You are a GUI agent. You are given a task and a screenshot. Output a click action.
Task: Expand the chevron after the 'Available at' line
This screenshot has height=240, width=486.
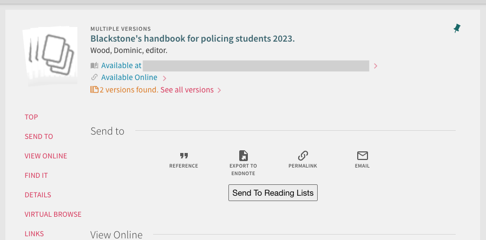click(x=376, y=66)
